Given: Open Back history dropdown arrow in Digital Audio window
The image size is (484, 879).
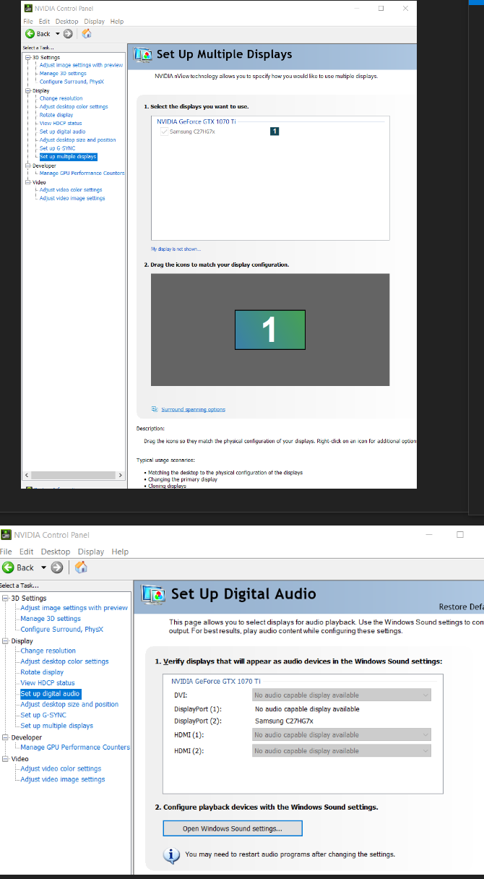Looking at the screenshot, I should click(43, 567).
